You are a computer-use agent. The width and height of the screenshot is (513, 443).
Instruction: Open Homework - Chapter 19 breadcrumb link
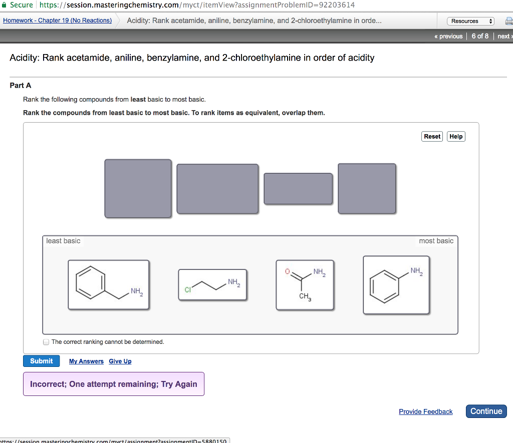58,20
